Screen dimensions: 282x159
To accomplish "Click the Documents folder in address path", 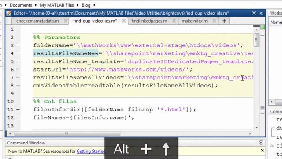I will pos(21,5).
